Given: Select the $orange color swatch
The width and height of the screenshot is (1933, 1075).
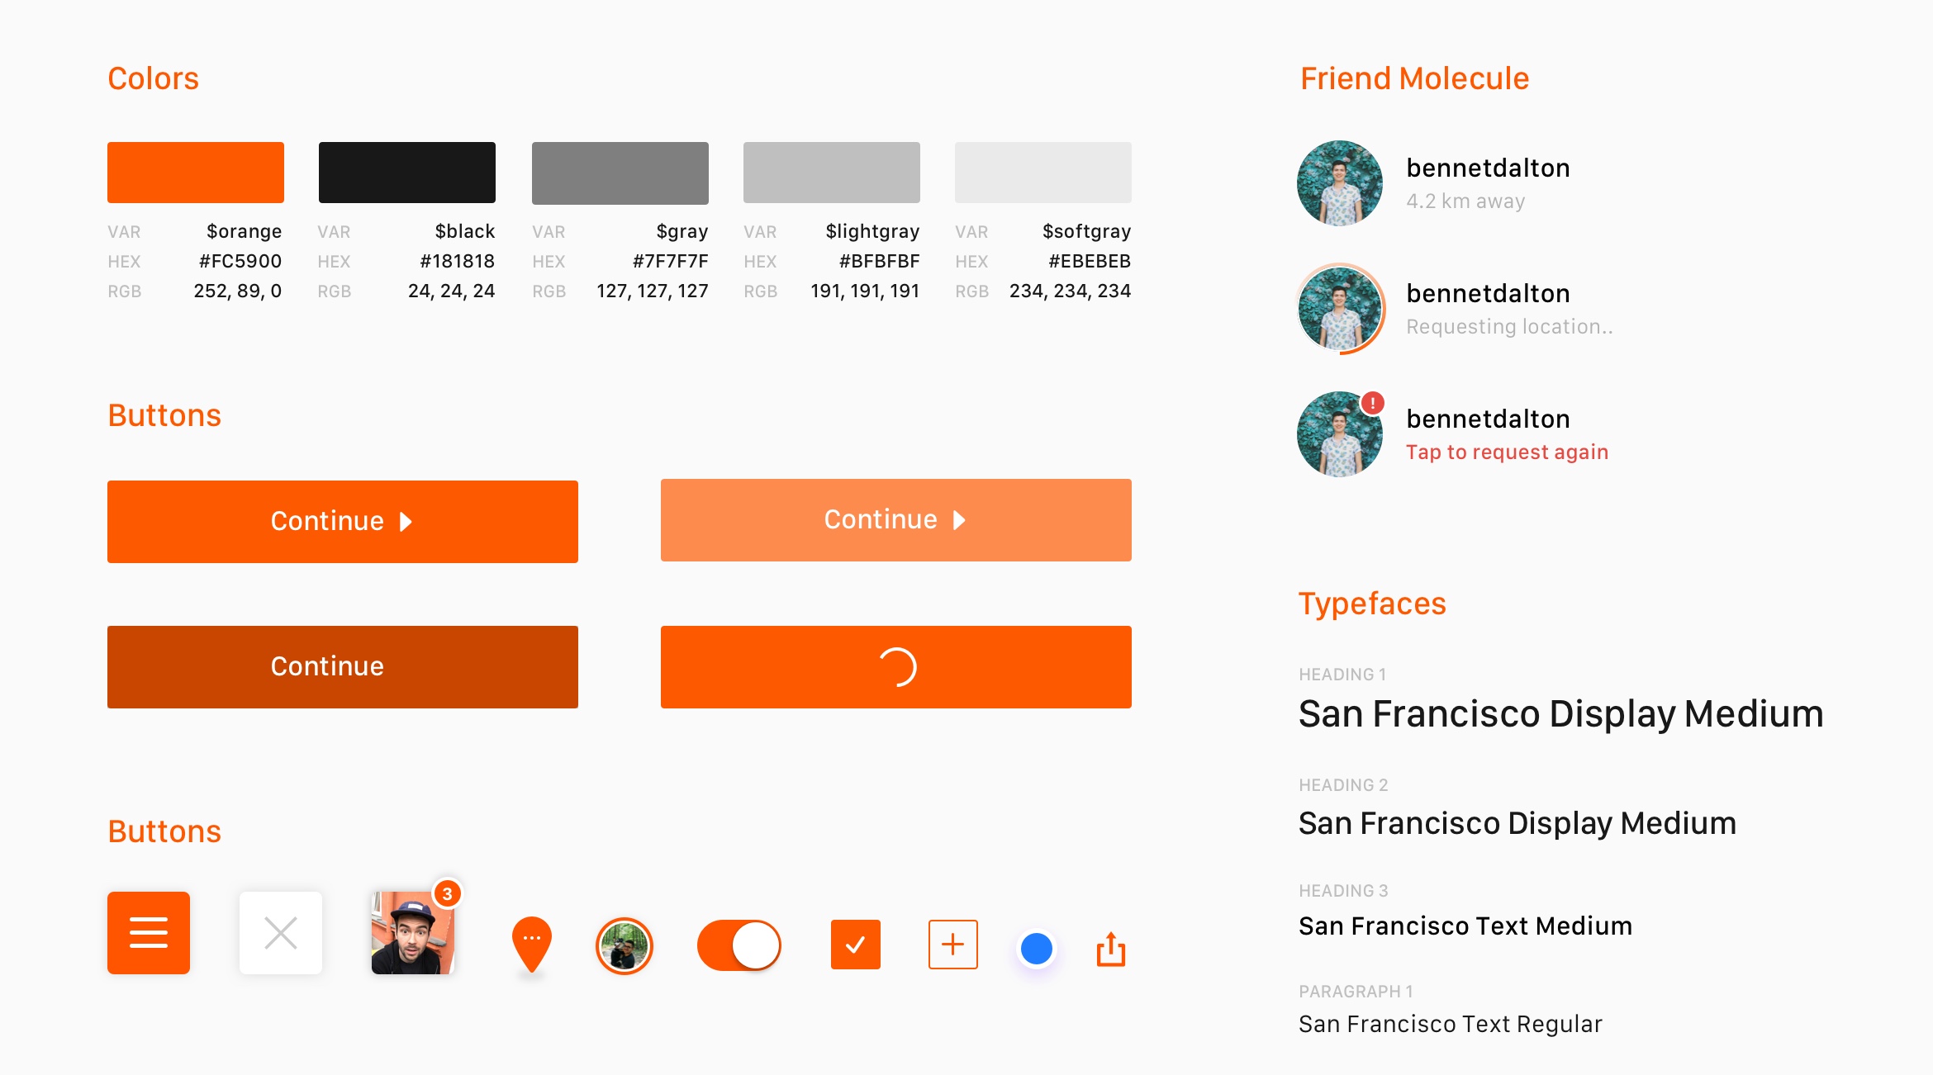Looking at the screenshot, I should 196,173.
